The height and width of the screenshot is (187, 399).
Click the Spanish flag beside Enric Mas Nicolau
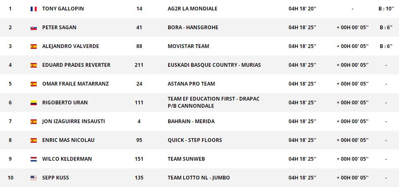point(33,140)
